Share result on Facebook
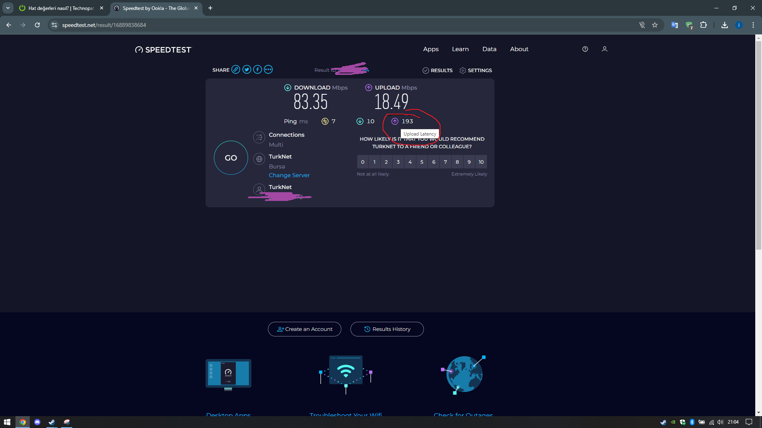Viewport: 762px width, 428px height. pyautogui.click(x=258, y=70)
